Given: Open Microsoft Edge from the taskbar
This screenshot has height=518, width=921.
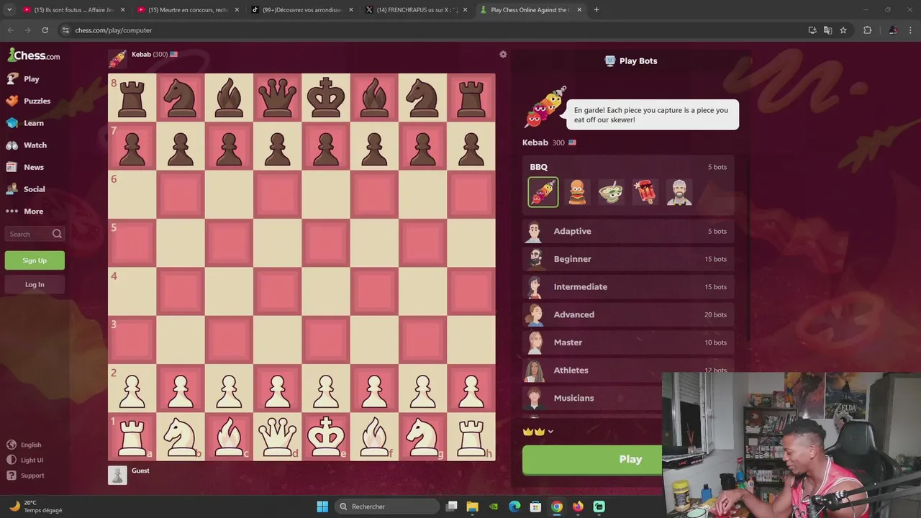Looking at the screenshot, I should [514, 506].
